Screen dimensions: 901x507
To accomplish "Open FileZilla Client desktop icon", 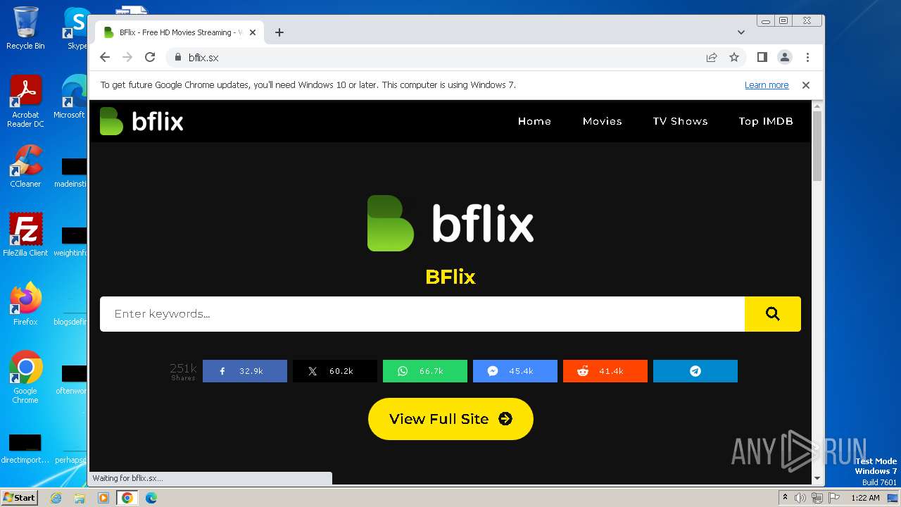I will [25, 234].
